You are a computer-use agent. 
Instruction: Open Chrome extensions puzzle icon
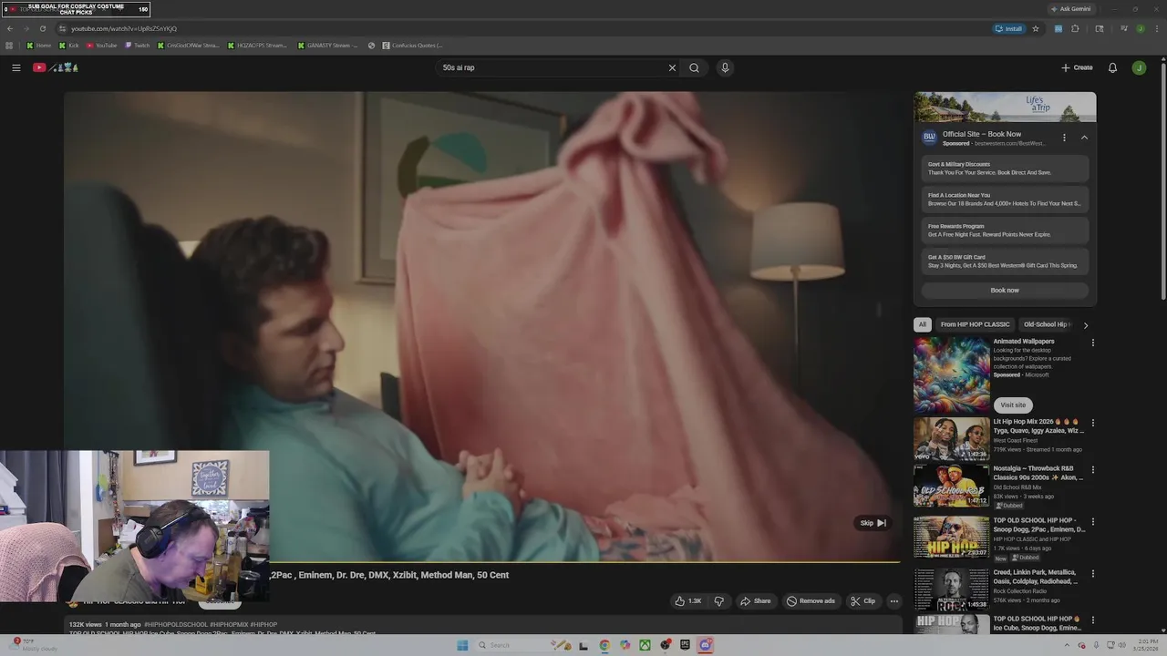(x=1075, y=28)
